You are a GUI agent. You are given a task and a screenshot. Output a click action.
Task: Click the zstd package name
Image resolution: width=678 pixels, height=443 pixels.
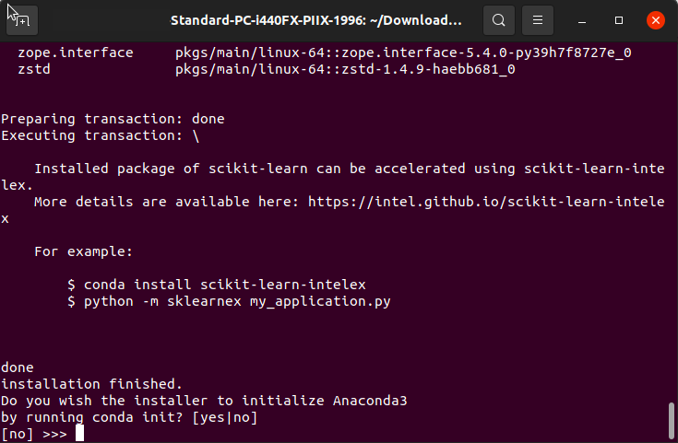(34, 69)
